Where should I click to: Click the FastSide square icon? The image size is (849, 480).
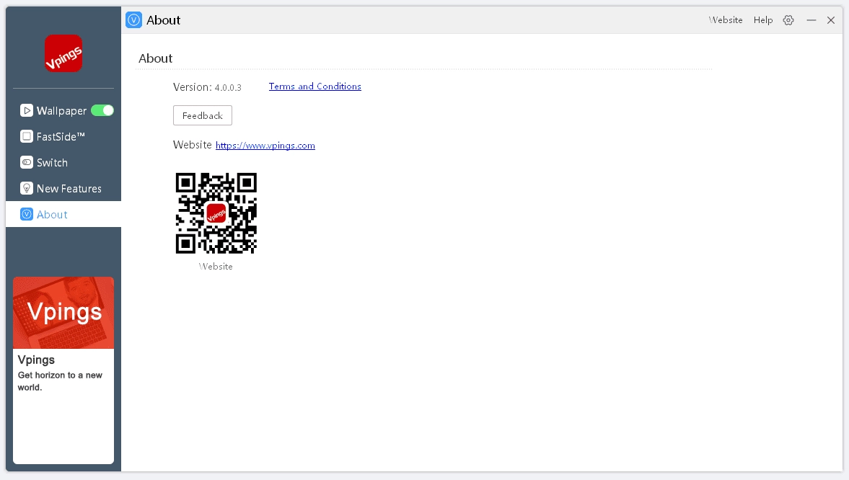27,136
